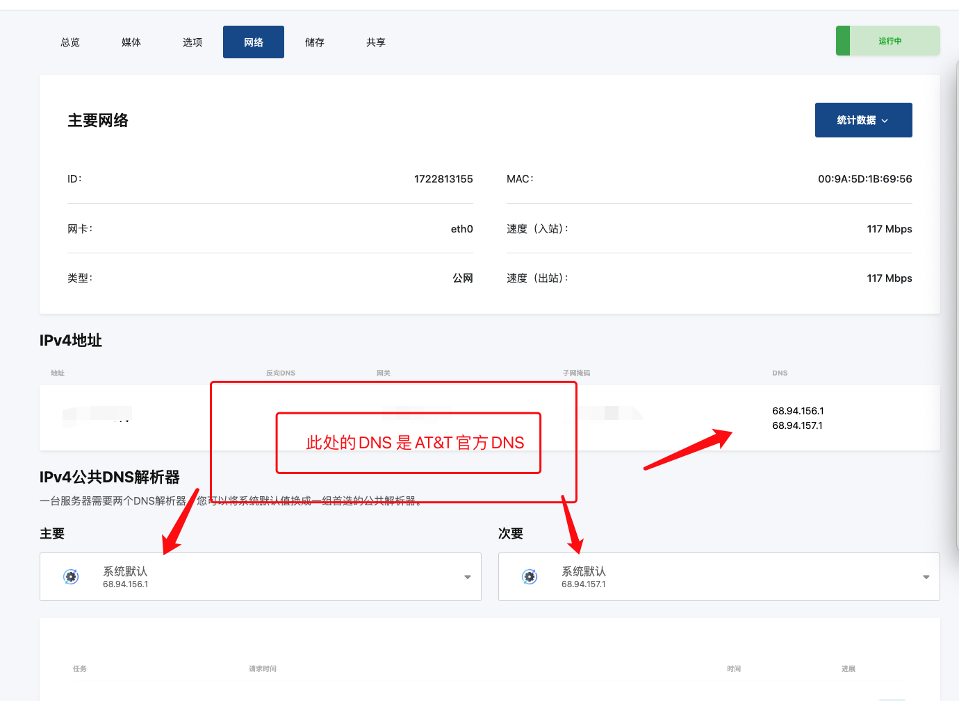Click the caret arrow of 次要 dropdown

coord(926,577)
